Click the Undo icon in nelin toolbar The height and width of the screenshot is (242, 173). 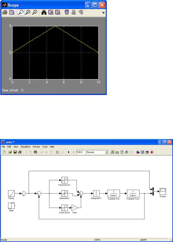(58, 152)
